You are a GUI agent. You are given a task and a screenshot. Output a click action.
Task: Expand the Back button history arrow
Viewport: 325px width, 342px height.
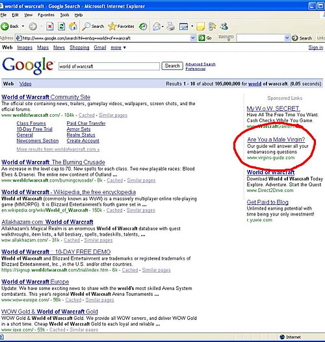coord(23,27)
